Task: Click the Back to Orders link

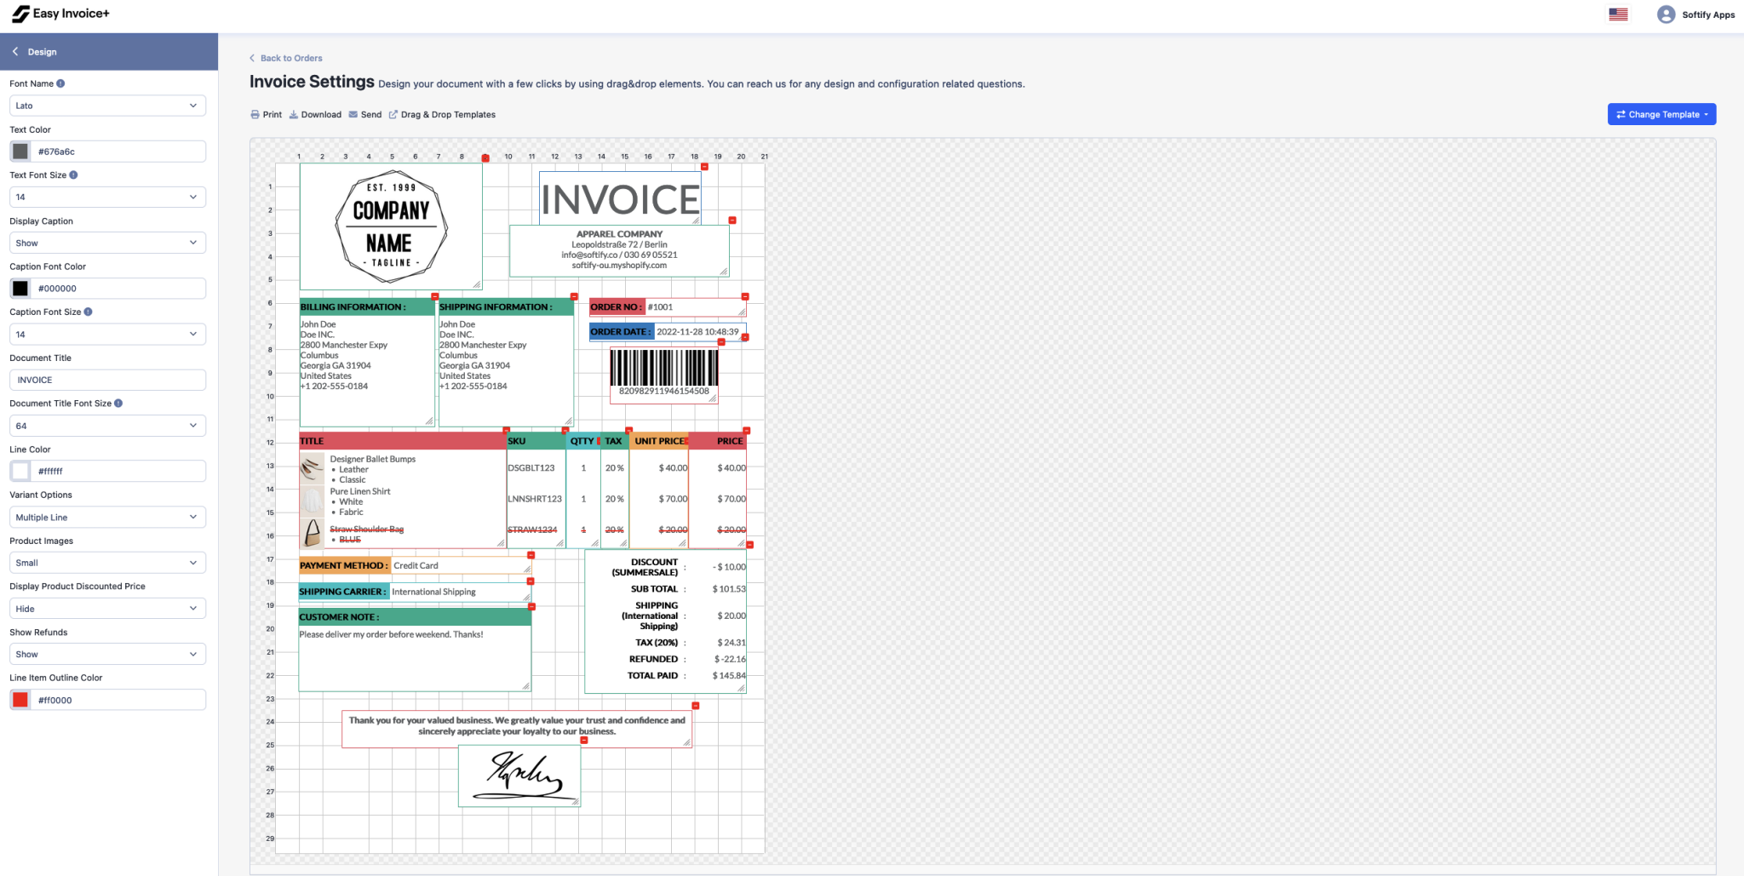Action: 286,57
